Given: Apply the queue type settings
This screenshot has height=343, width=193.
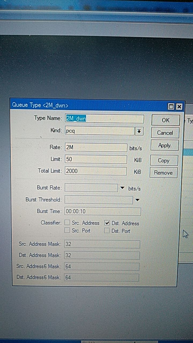Looking at the screenshot, I should 164,146.
